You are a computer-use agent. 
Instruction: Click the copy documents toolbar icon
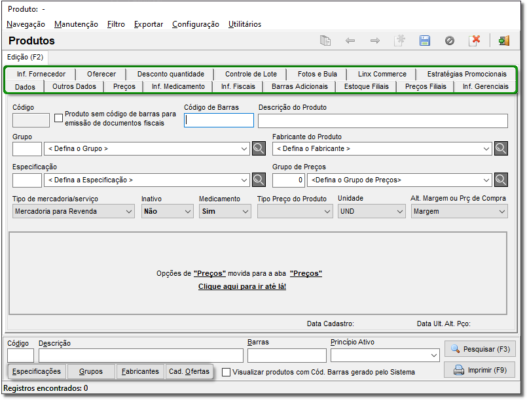(x=325, y=41)
